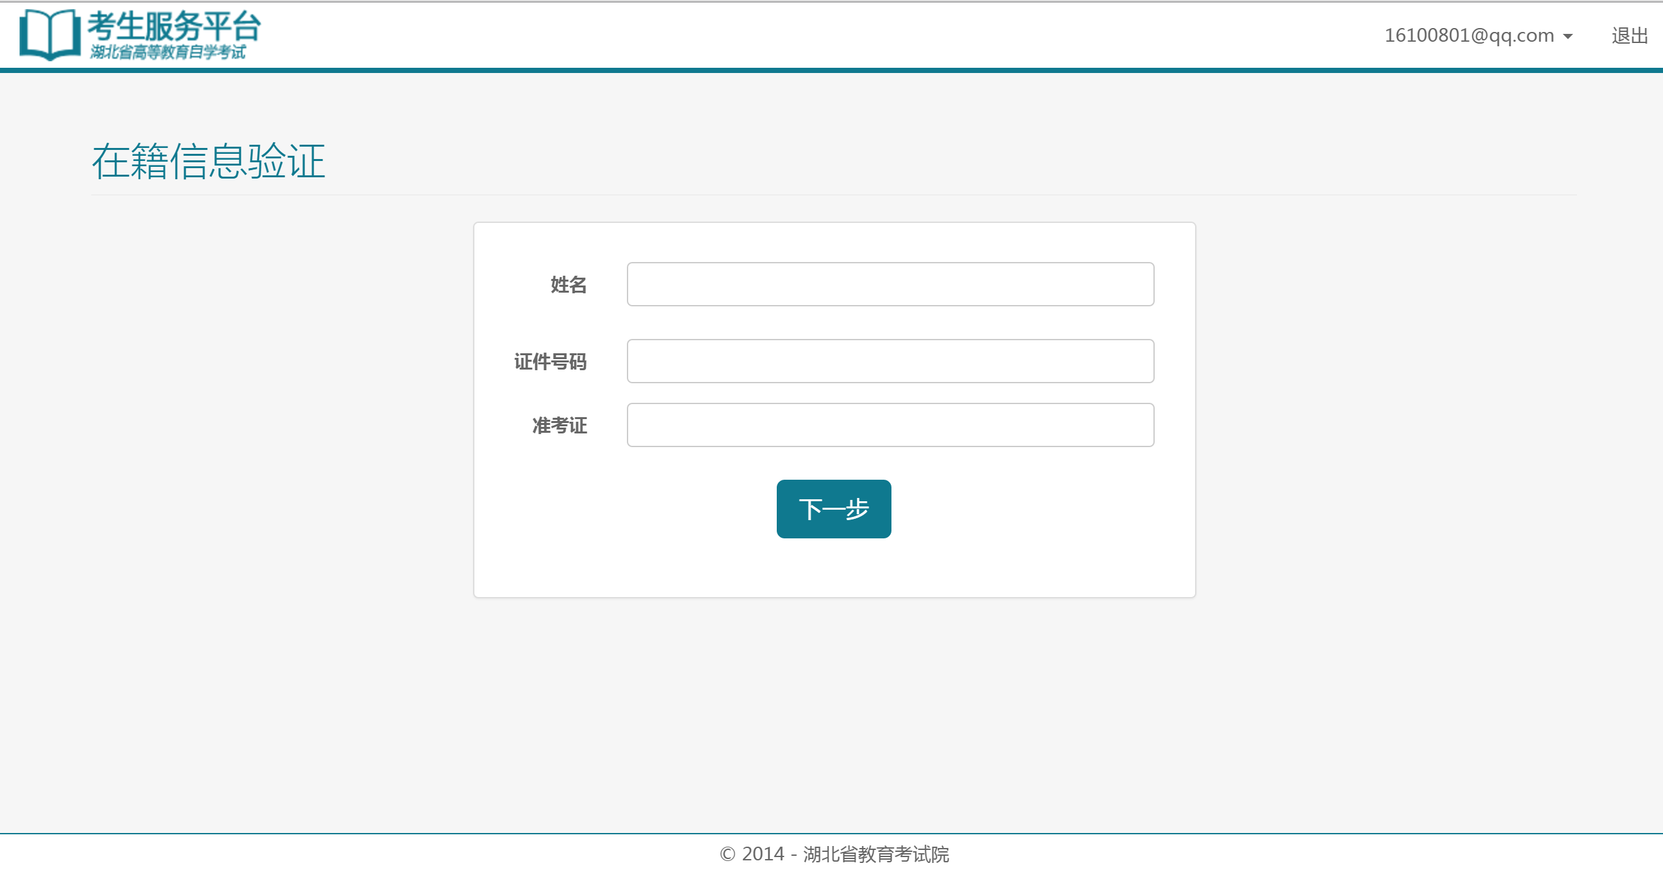This screenshot has width=1663, height=876.
Task: Log out via the 退出 link
Action: tap(1629, 35)
